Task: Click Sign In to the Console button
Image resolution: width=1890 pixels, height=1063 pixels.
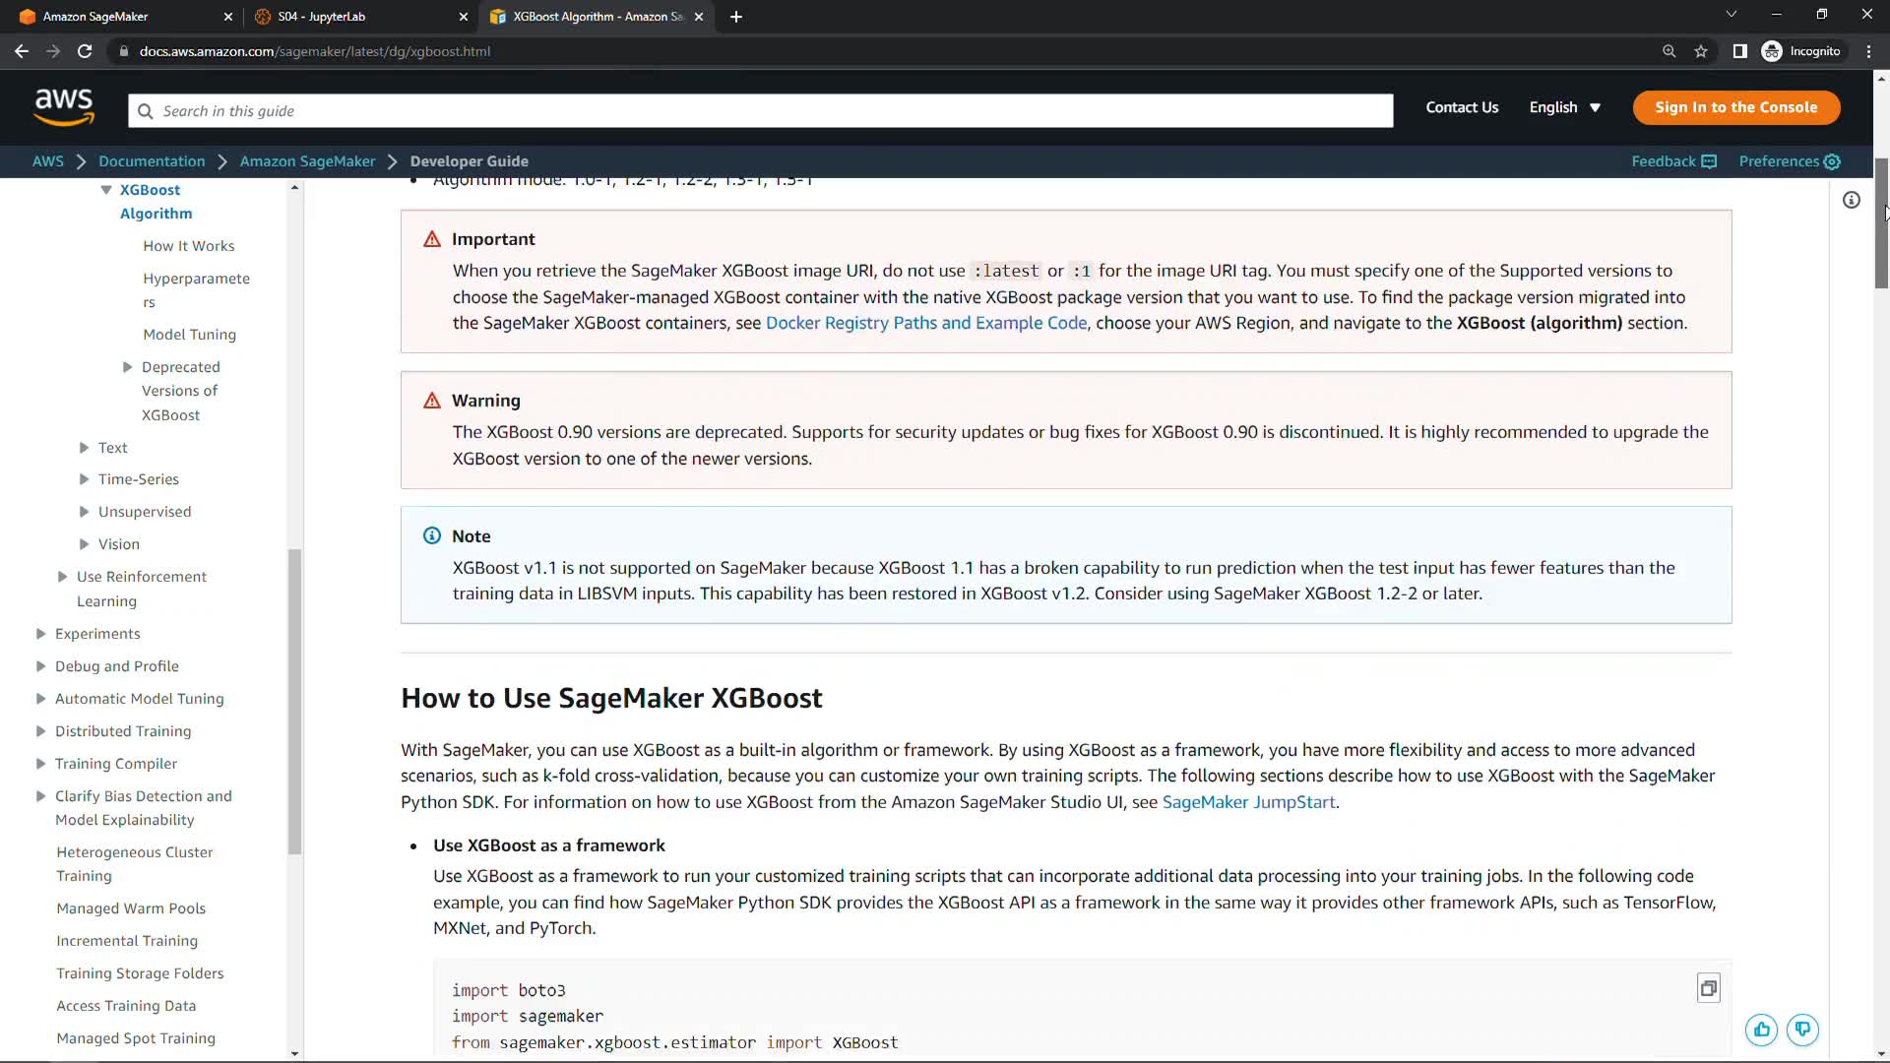Action: [1735, 107]
